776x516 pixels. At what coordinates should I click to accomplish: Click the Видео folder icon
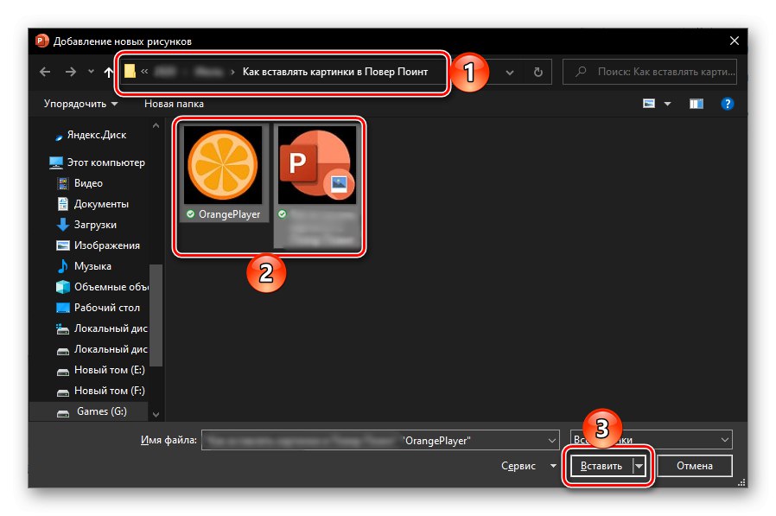tap(63, 184)
